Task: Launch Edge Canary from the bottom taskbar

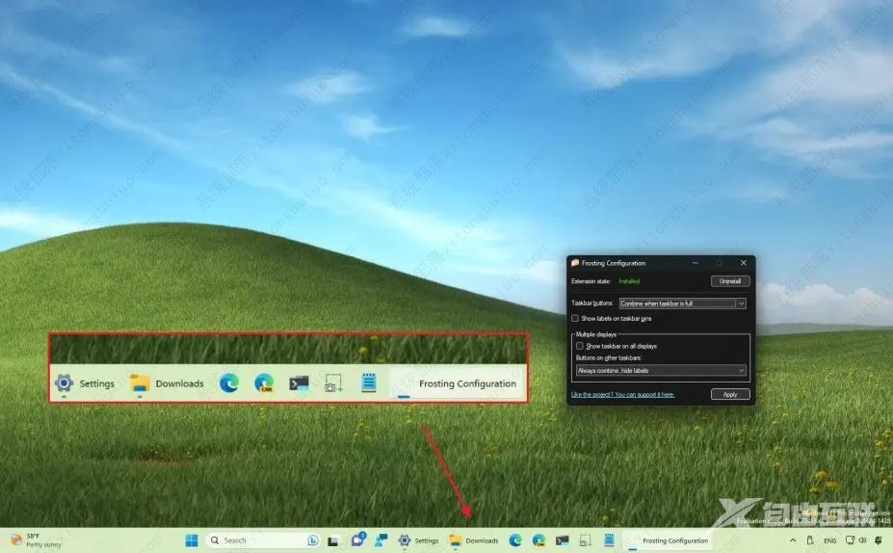Action: 538,540
